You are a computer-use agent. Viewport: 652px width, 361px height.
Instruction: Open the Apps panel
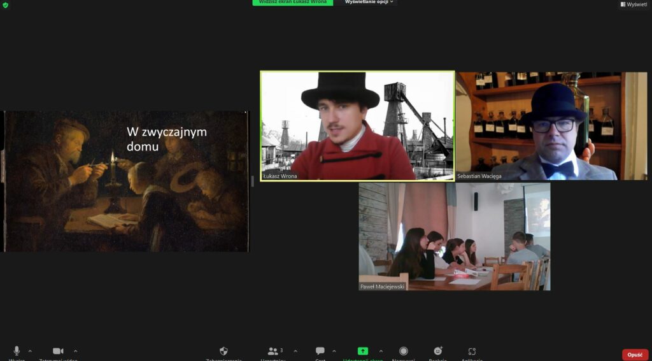coord(471,351)
